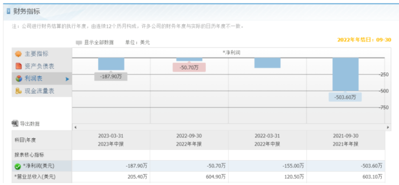
Task: Click the *营业总收入(美元) row label
Action: pyautogui.click(x=35, y=176)
